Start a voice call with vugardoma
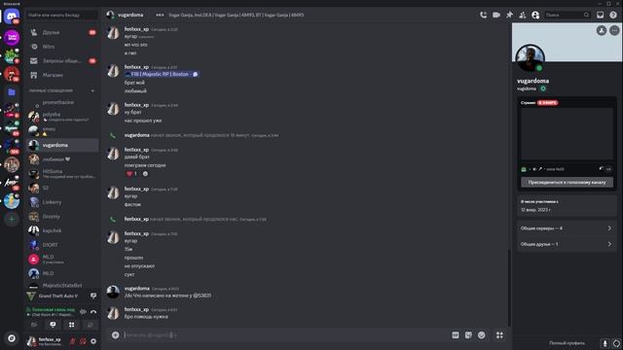This screenshot has width=623, height=350. tap(483, 16)
